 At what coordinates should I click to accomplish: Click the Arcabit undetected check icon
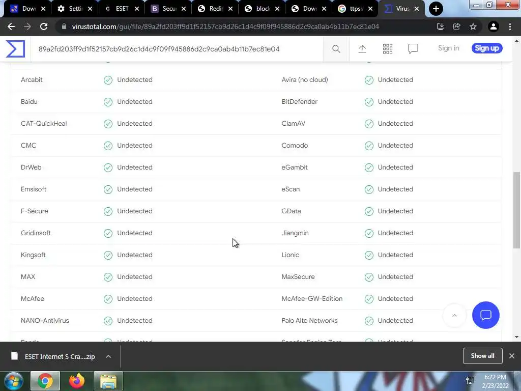pos(108,80)
